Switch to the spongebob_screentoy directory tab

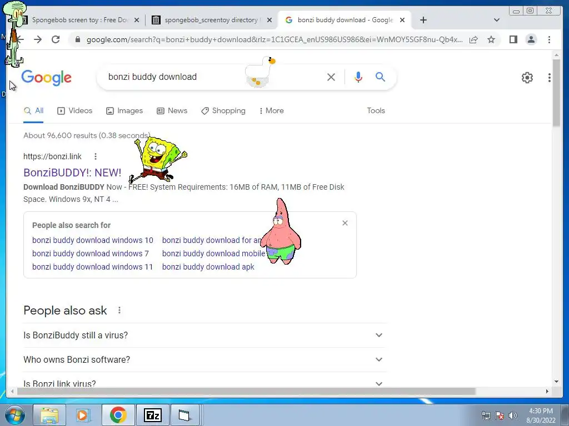click(211, 20)
